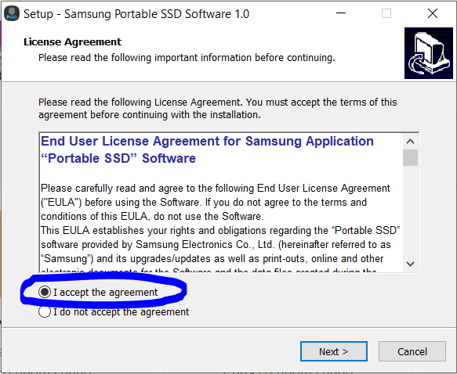The height and width of the screenshot is (374, 457).
Task: Click the "Please read the following important information" subtitle
Action: [x=187, y=58]
